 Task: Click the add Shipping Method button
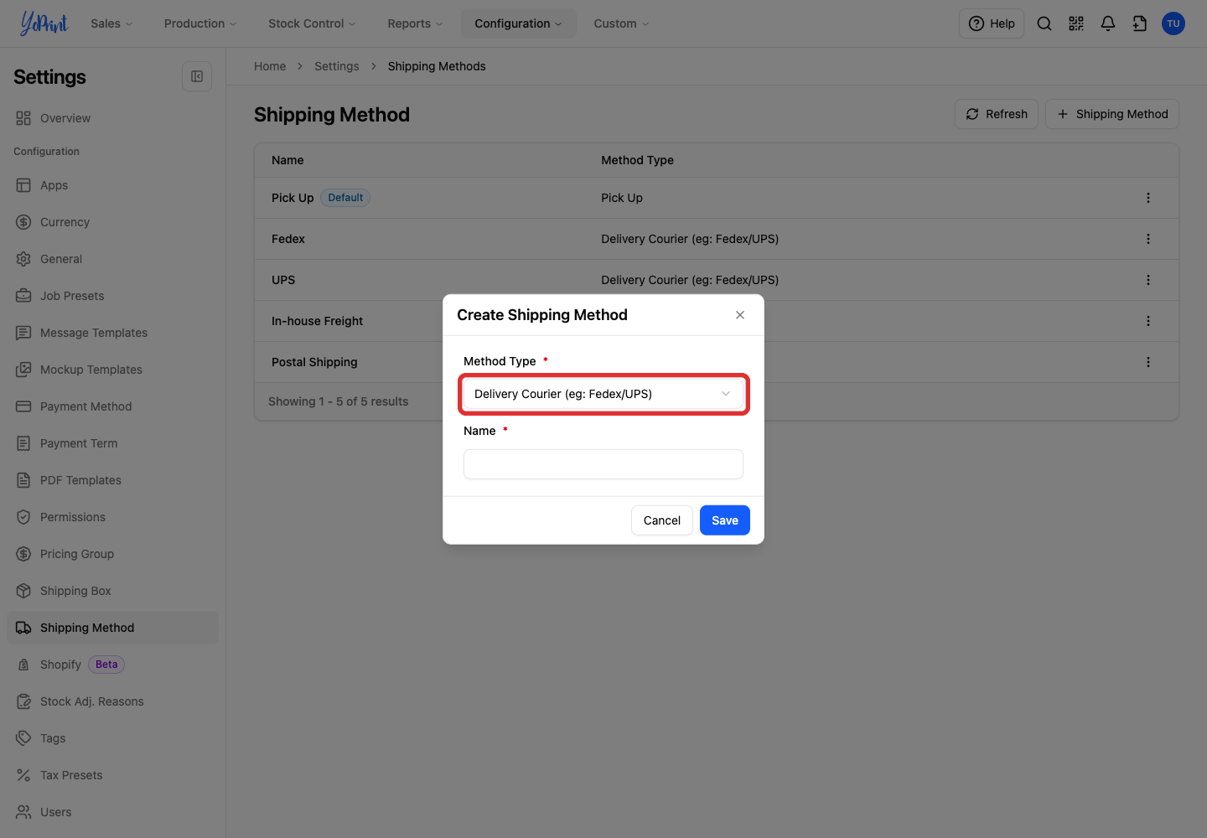point(1112,114)
